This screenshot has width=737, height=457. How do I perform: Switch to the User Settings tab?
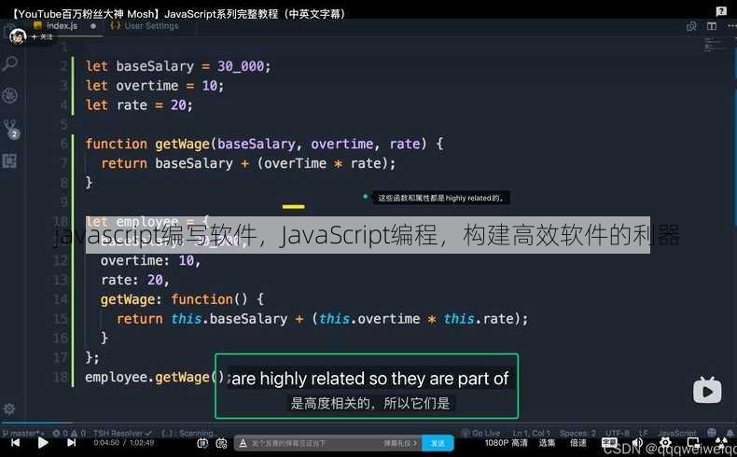(x=145, y=25)
